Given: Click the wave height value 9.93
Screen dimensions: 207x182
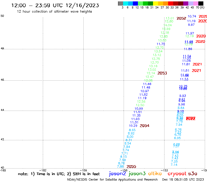Looking at the screenshot, I should [183, 96].
